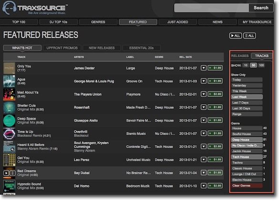Screen dimensions: 279x201
Task: Filter by Last 30 Days
Action: [x=247, y=108]
